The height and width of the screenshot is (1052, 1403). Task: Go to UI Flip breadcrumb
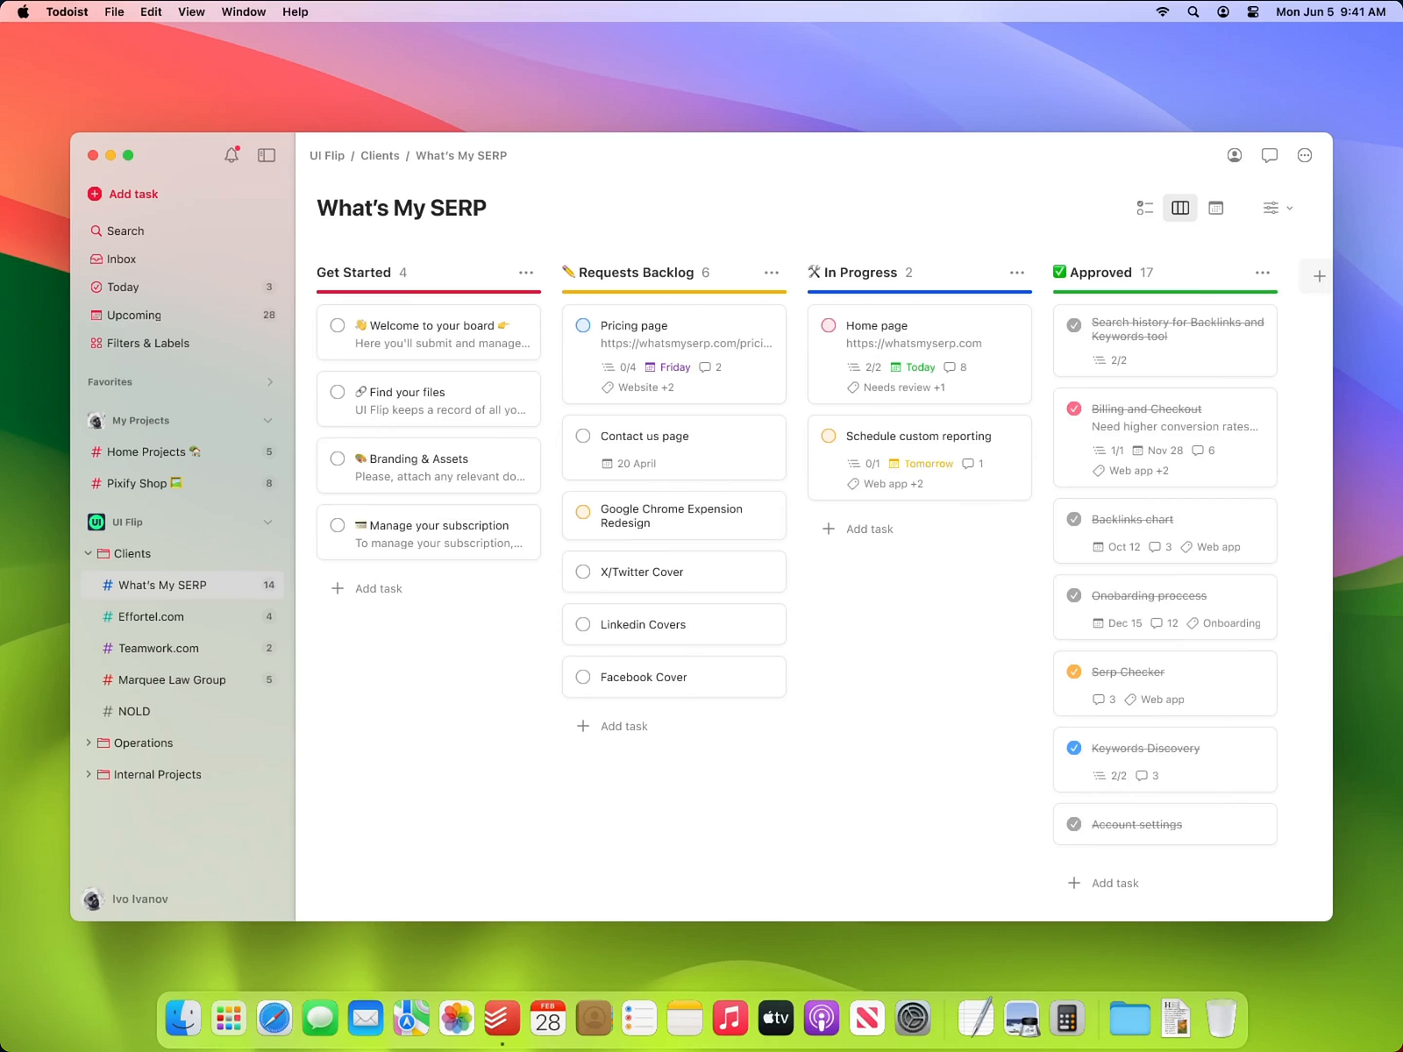(x=327, y=155)
